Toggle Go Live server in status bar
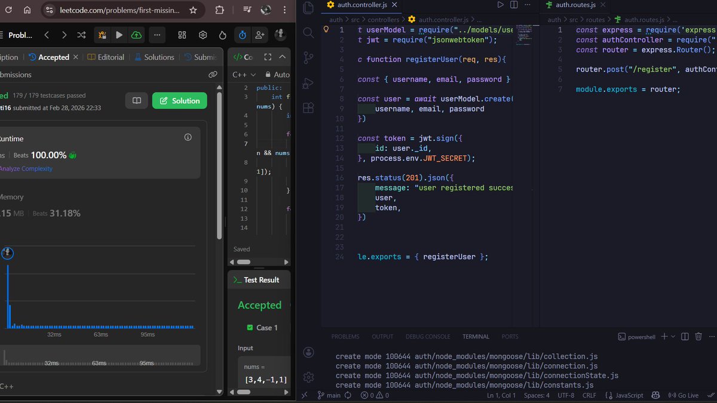The image size is (717, 403). pyautogui.click(x=684, y=395)
